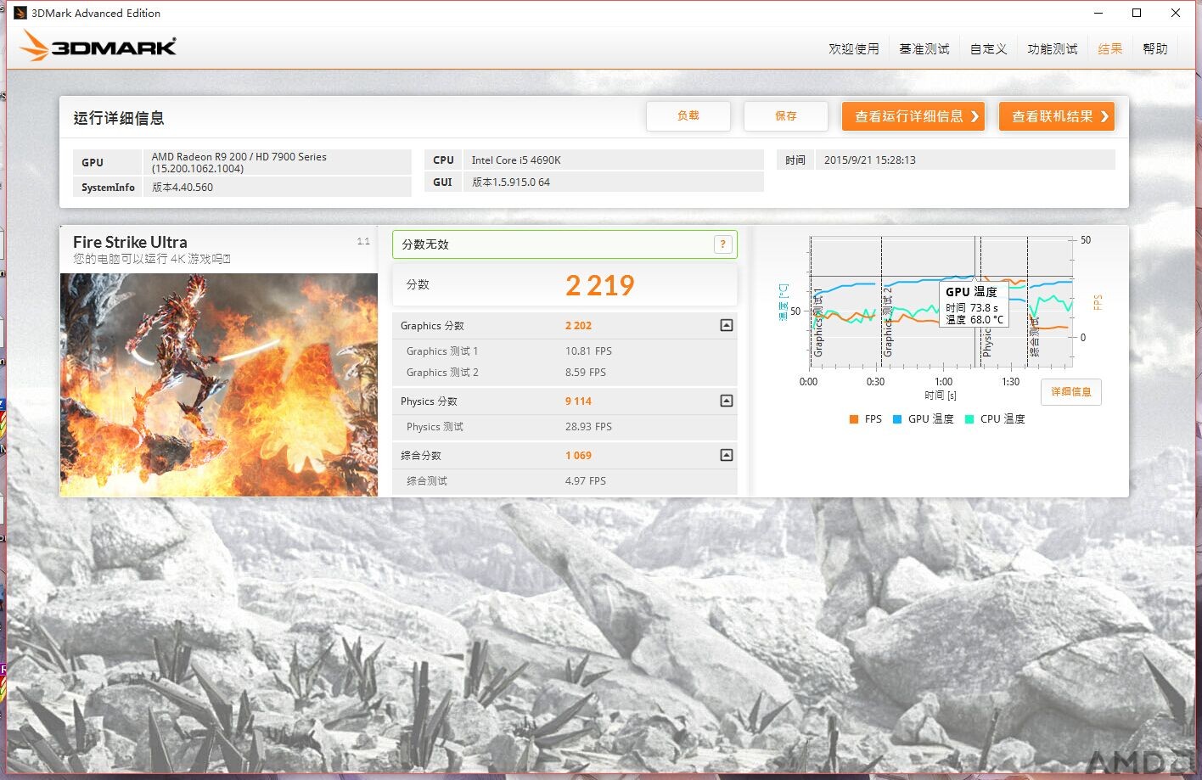This screenshot has height=780, width=1202.
Task: Click the combined score value 1 069
Action: 578,456
